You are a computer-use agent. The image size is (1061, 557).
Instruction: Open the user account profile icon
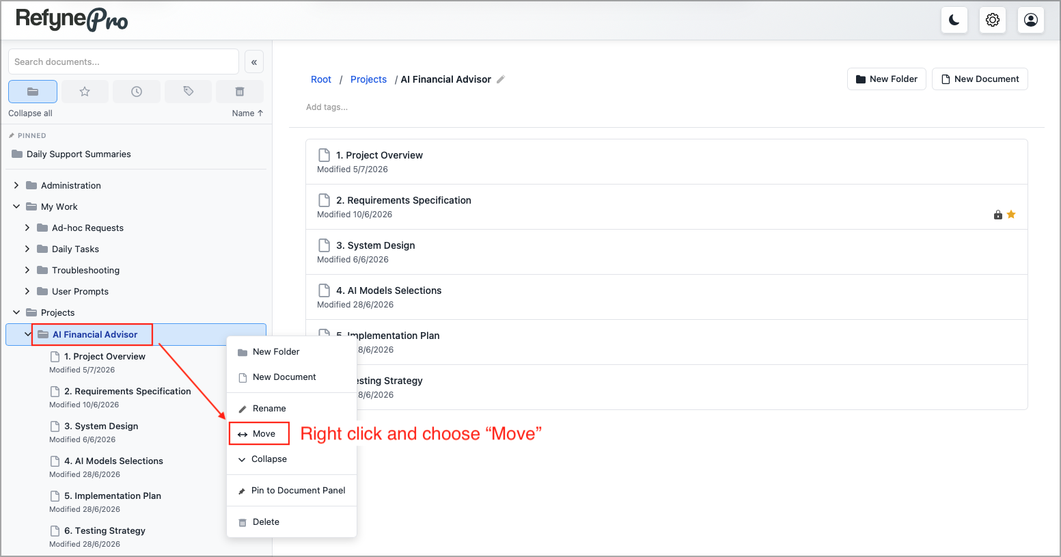pyautogui.click(x=1030, y=20)
